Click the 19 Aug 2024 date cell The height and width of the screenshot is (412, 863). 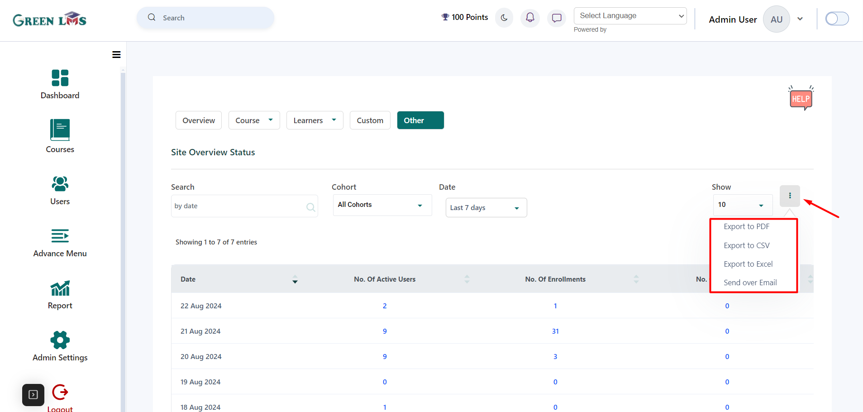[200, 382]
